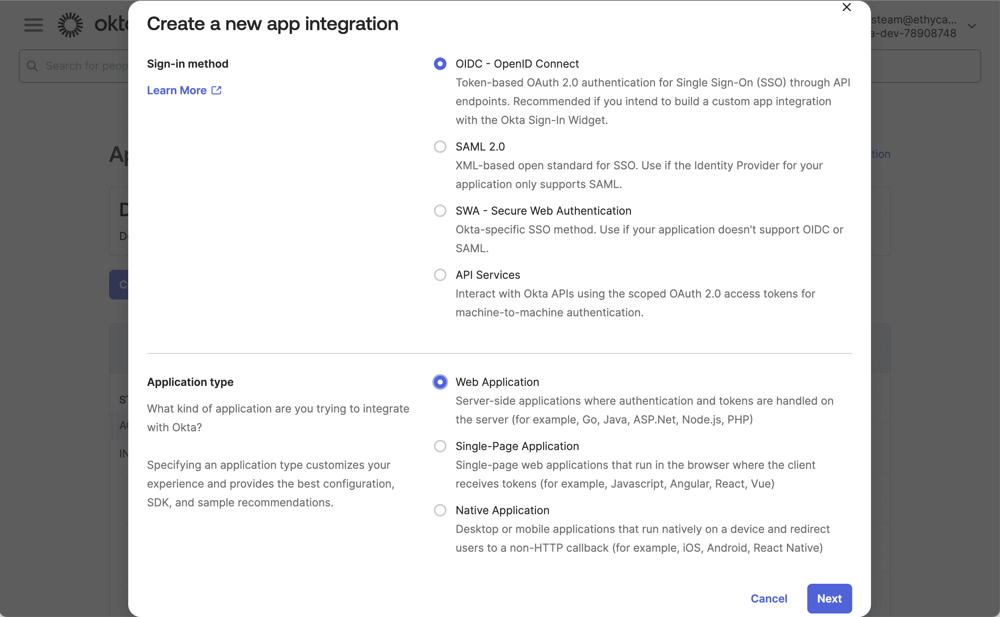
Task: Choose SWA - Secure Web Authentication option
Action: click(x=440, y=211)
